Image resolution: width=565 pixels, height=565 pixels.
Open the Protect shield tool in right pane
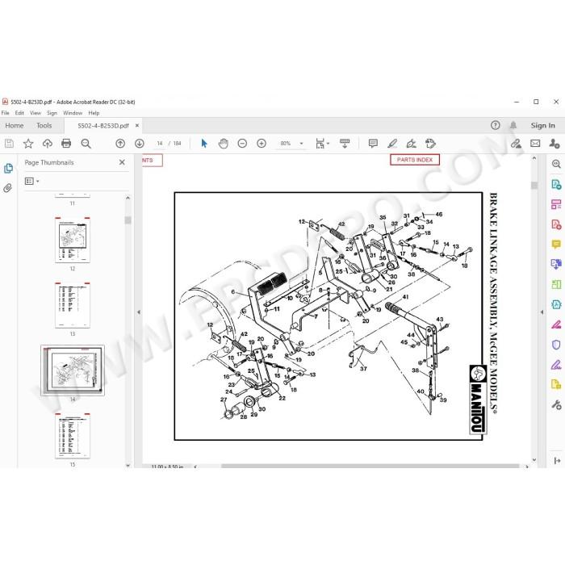pos(556,345)
